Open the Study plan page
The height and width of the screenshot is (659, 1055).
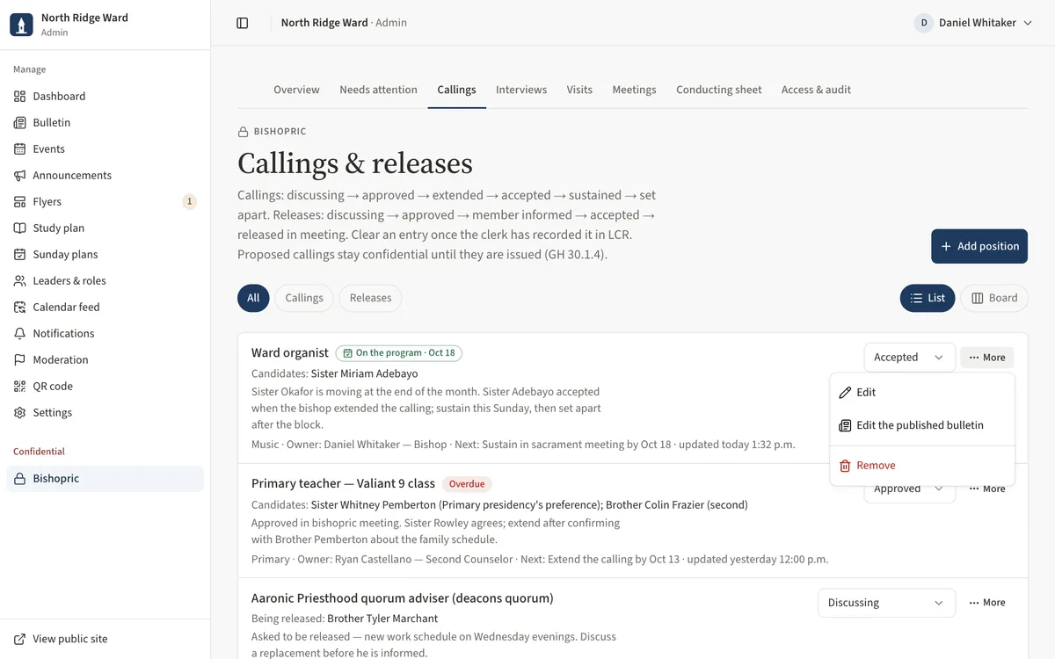pyautogui.click(x=105, y=228)
